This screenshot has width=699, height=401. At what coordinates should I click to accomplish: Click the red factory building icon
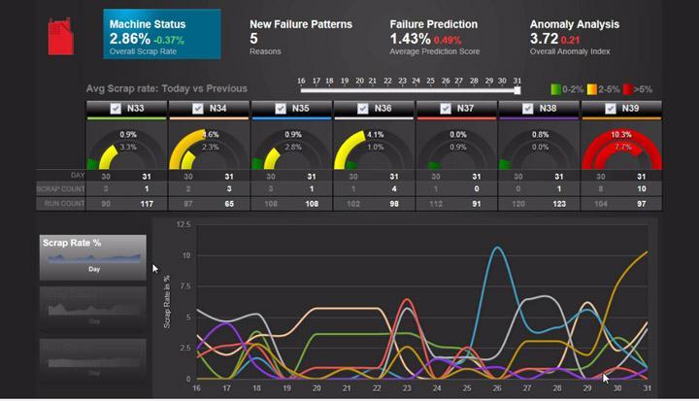61,37
